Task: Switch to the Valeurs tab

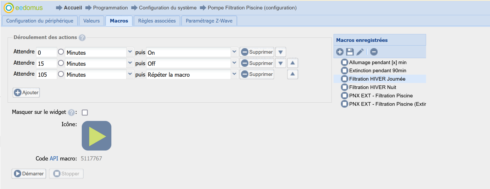Action: tap(91, 21)
